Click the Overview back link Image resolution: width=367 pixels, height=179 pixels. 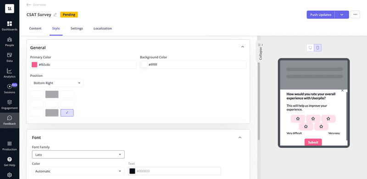tap(39, 5)
